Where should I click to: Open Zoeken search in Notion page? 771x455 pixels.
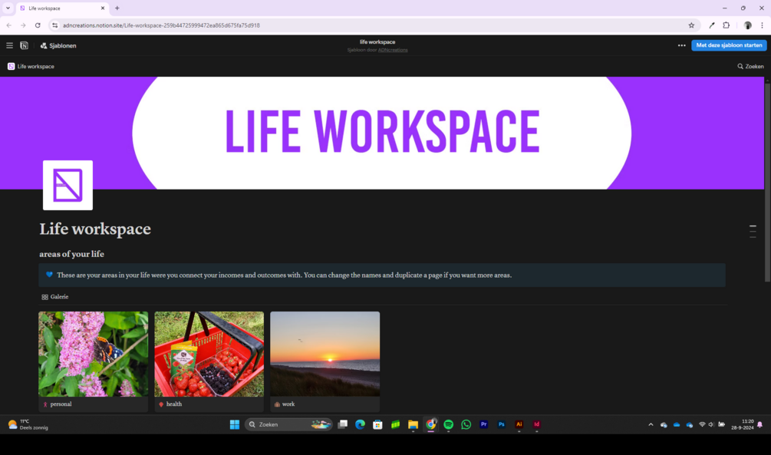(x=750, y=67)
